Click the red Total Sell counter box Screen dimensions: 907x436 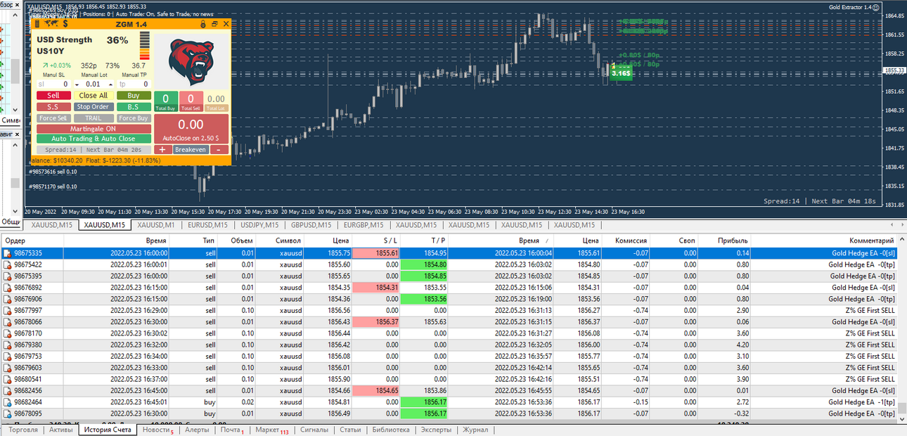pos(191,101)
